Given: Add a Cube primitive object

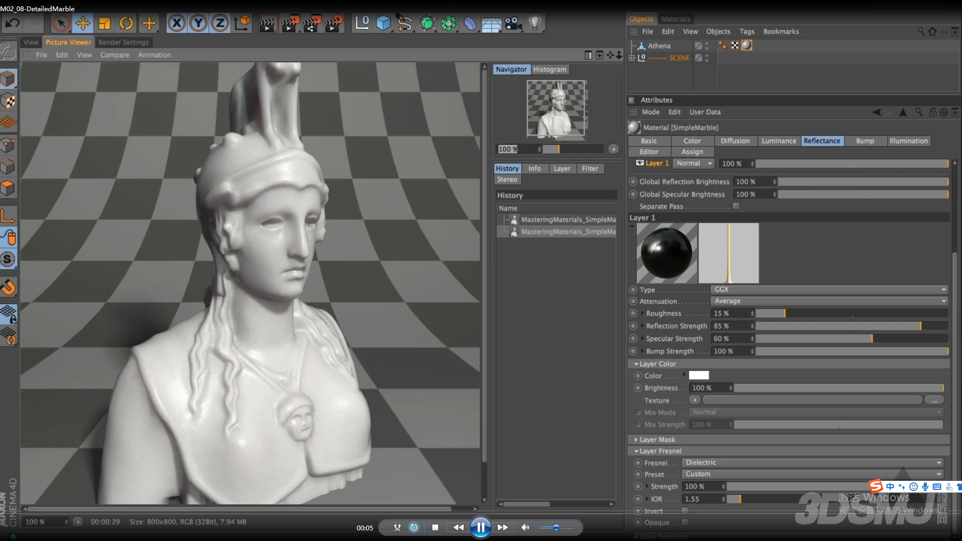Looking at the screenshot, I should [383, 23].
